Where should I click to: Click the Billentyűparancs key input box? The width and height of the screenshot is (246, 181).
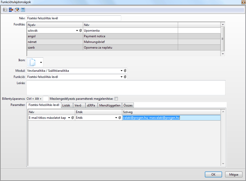(46, 99)
